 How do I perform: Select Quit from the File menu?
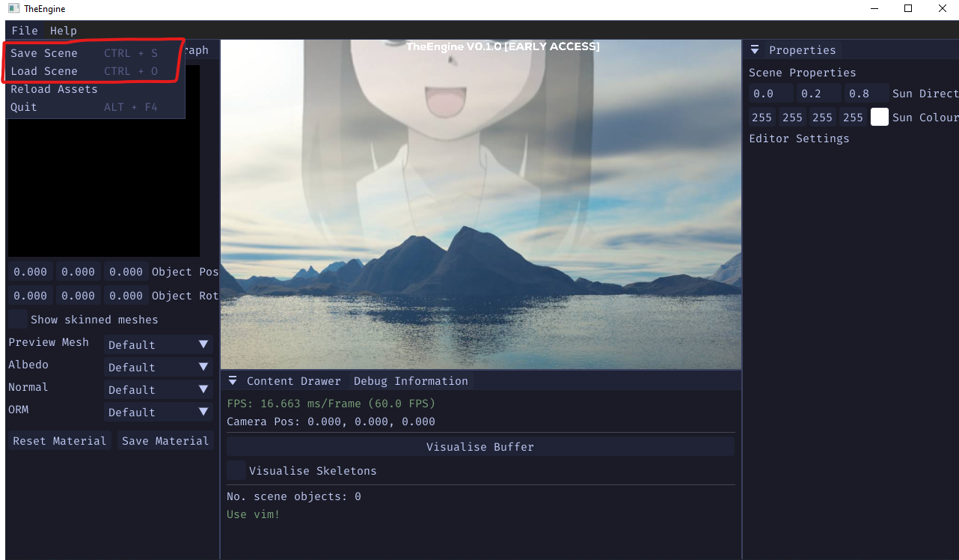pyautogui.click(x=94, y=107)
